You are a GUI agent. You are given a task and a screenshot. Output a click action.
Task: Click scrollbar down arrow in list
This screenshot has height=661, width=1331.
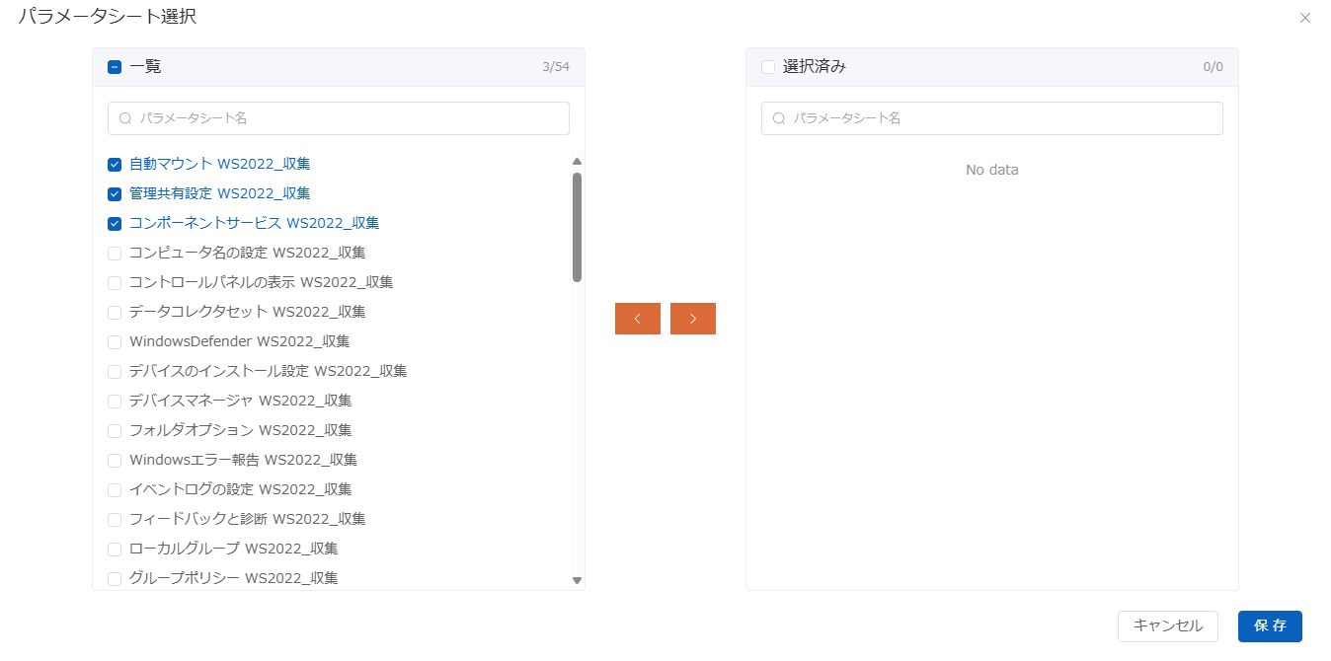click(x=577, y=580)
